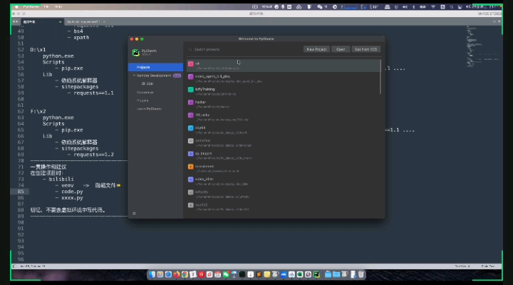Click the luffyTraining project icon

tap(191, 90)
